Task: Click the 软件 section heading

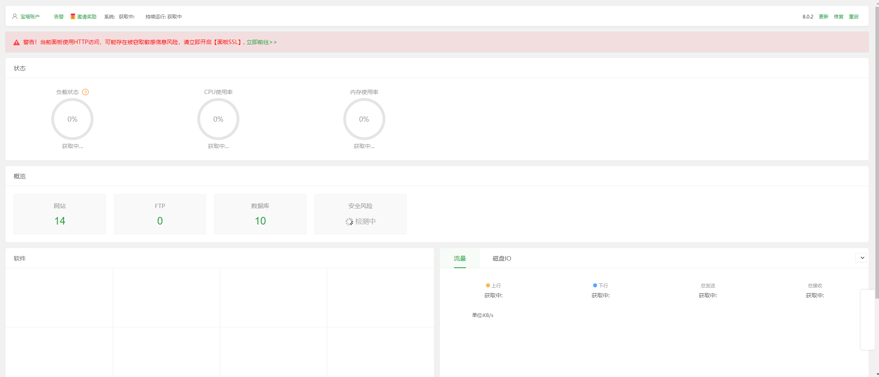Action: (20, 259)
